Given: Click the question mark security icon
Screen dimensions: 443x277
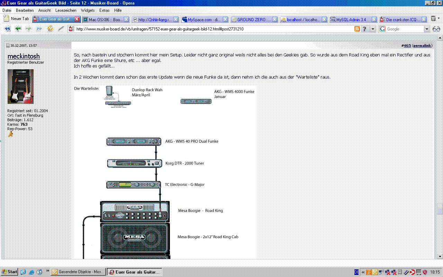Looking at the screenshot, I should pyautogui.click(x=364, y=29).
